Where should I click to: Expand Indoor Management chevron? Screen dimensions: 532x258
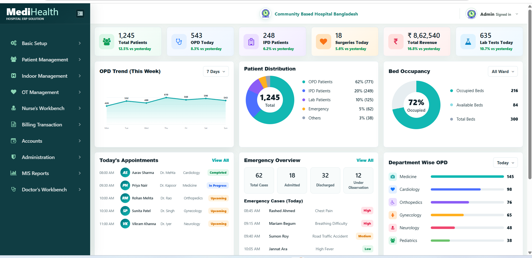[80, 76]
